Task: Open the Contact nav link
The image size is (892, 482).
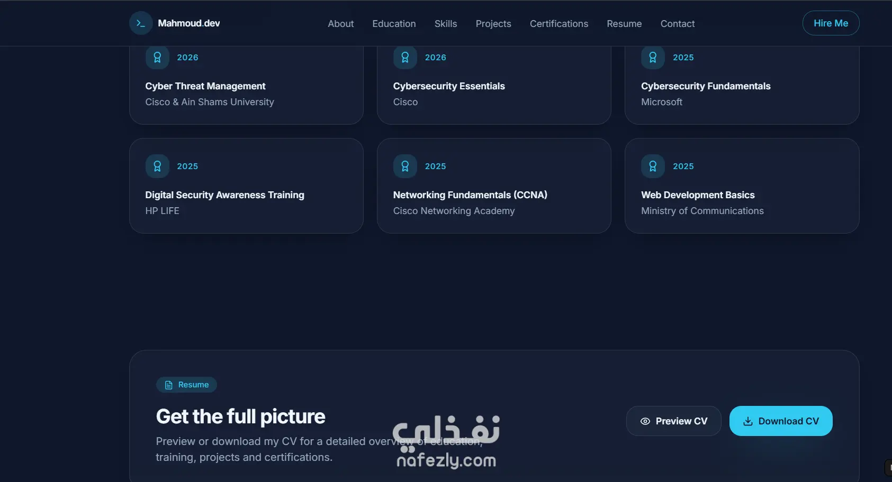Action: pyautogui.click(x=678, y=24)
